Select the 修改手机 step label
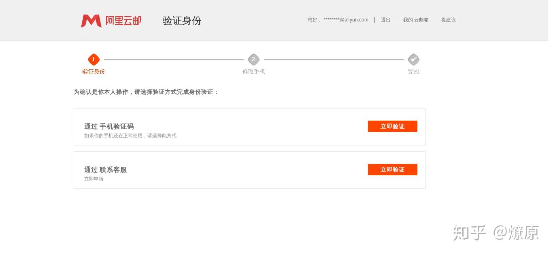The height and width of the screenshot is (255, 553). pos(253,72)
